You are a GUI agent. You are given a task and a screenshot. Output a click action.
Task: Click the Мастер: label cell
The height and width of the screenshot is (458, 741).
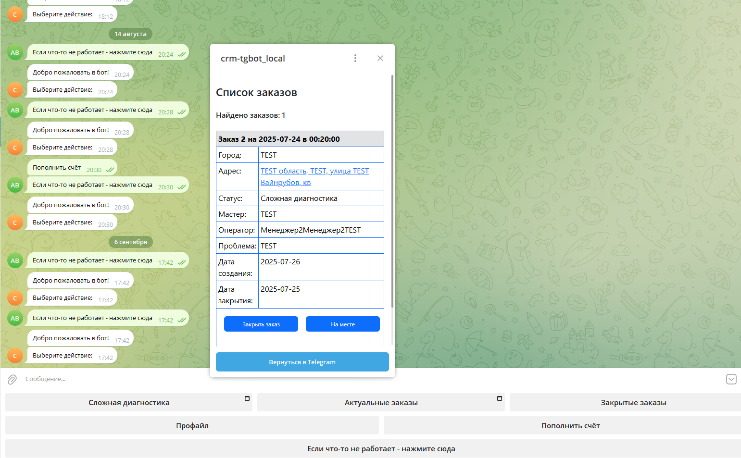coord(237,214)
